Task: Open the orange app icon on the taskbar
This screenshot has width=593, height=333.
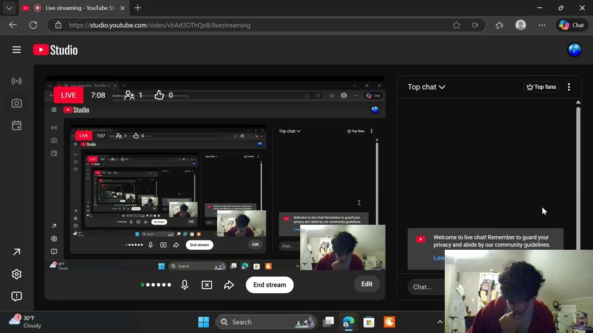Action: coord(389,322)
